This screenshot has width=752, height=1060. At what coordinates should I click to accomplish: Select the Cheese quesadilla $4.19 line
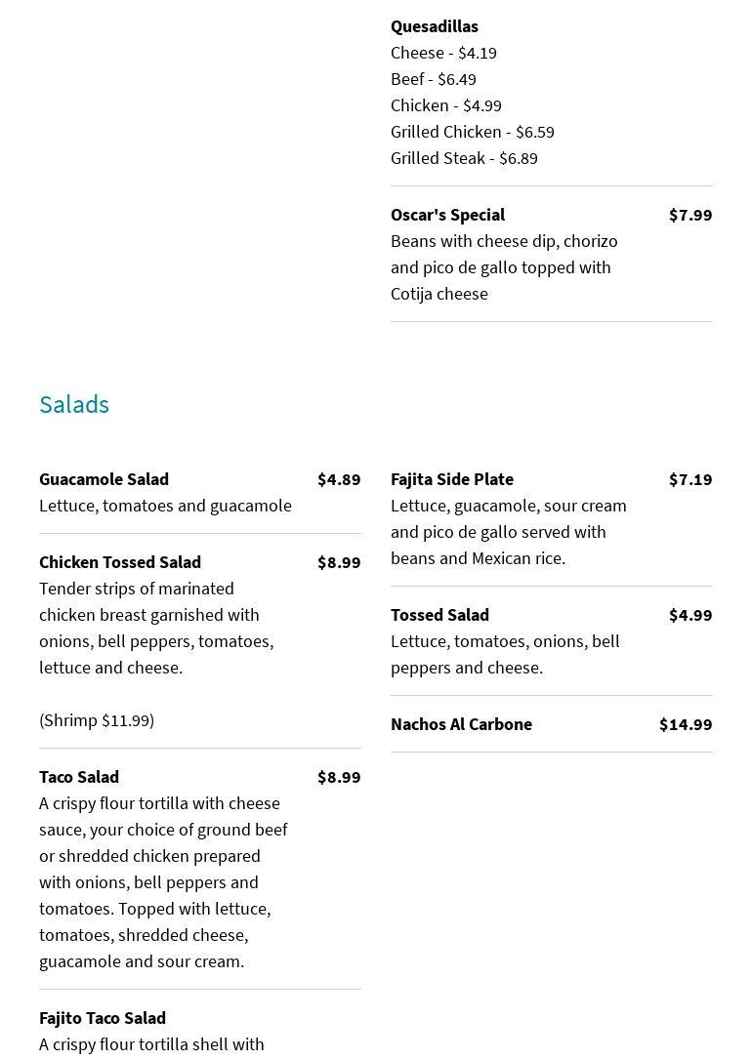pos(443,53)
